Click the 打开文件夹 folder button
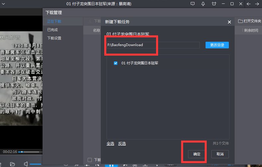The height and width of the screenshot is (167, 262). click(x=249, y=21)
